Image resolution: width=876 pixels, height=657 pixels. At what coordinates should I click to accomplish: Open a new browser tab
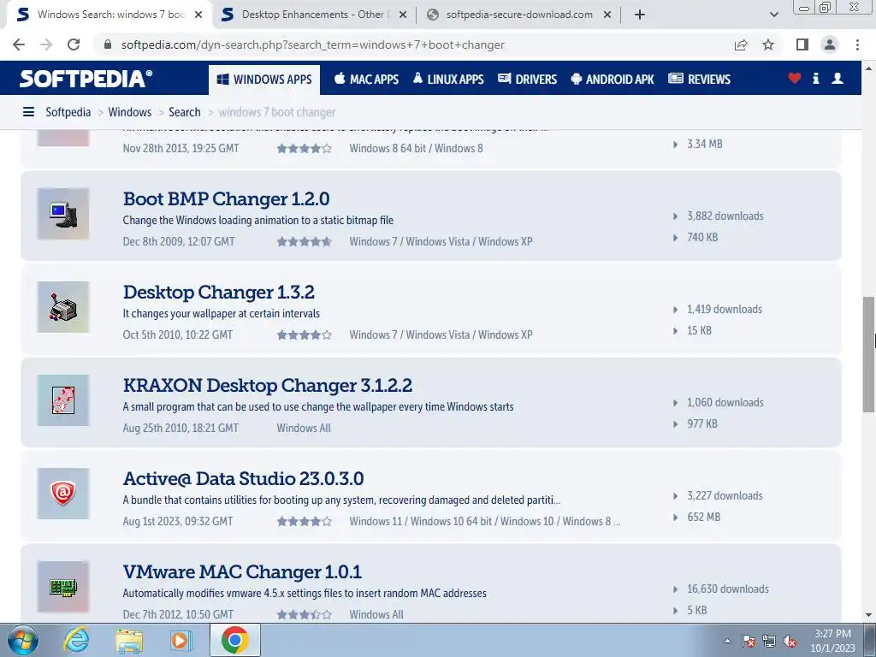(x=640, y=15)
